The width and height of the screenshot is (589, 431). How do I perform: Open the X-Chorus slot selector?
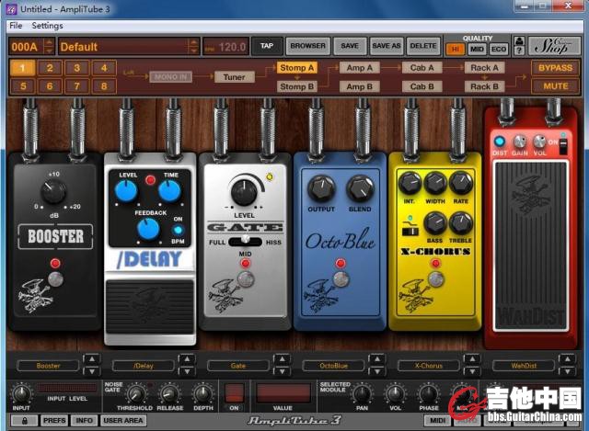click(428, 366)
